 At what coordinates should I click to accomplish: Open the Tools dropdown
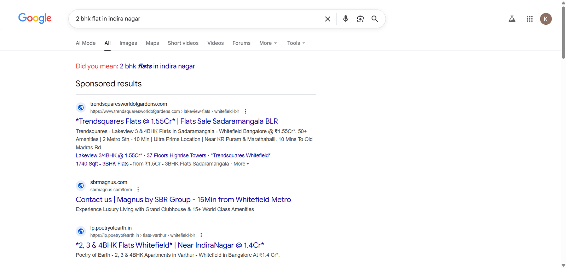pos(296,43)
